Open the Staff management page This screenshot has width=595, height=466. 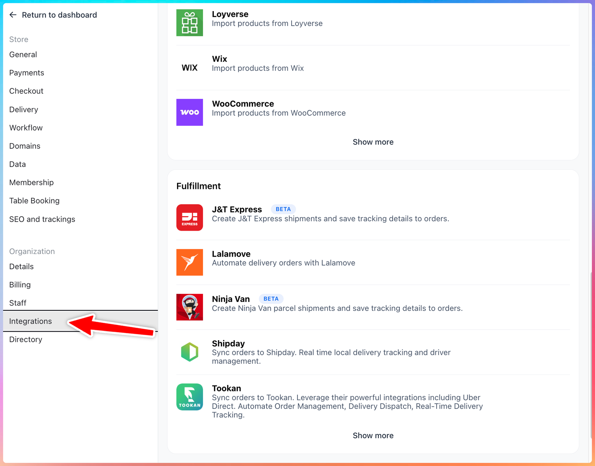(18, 303)
